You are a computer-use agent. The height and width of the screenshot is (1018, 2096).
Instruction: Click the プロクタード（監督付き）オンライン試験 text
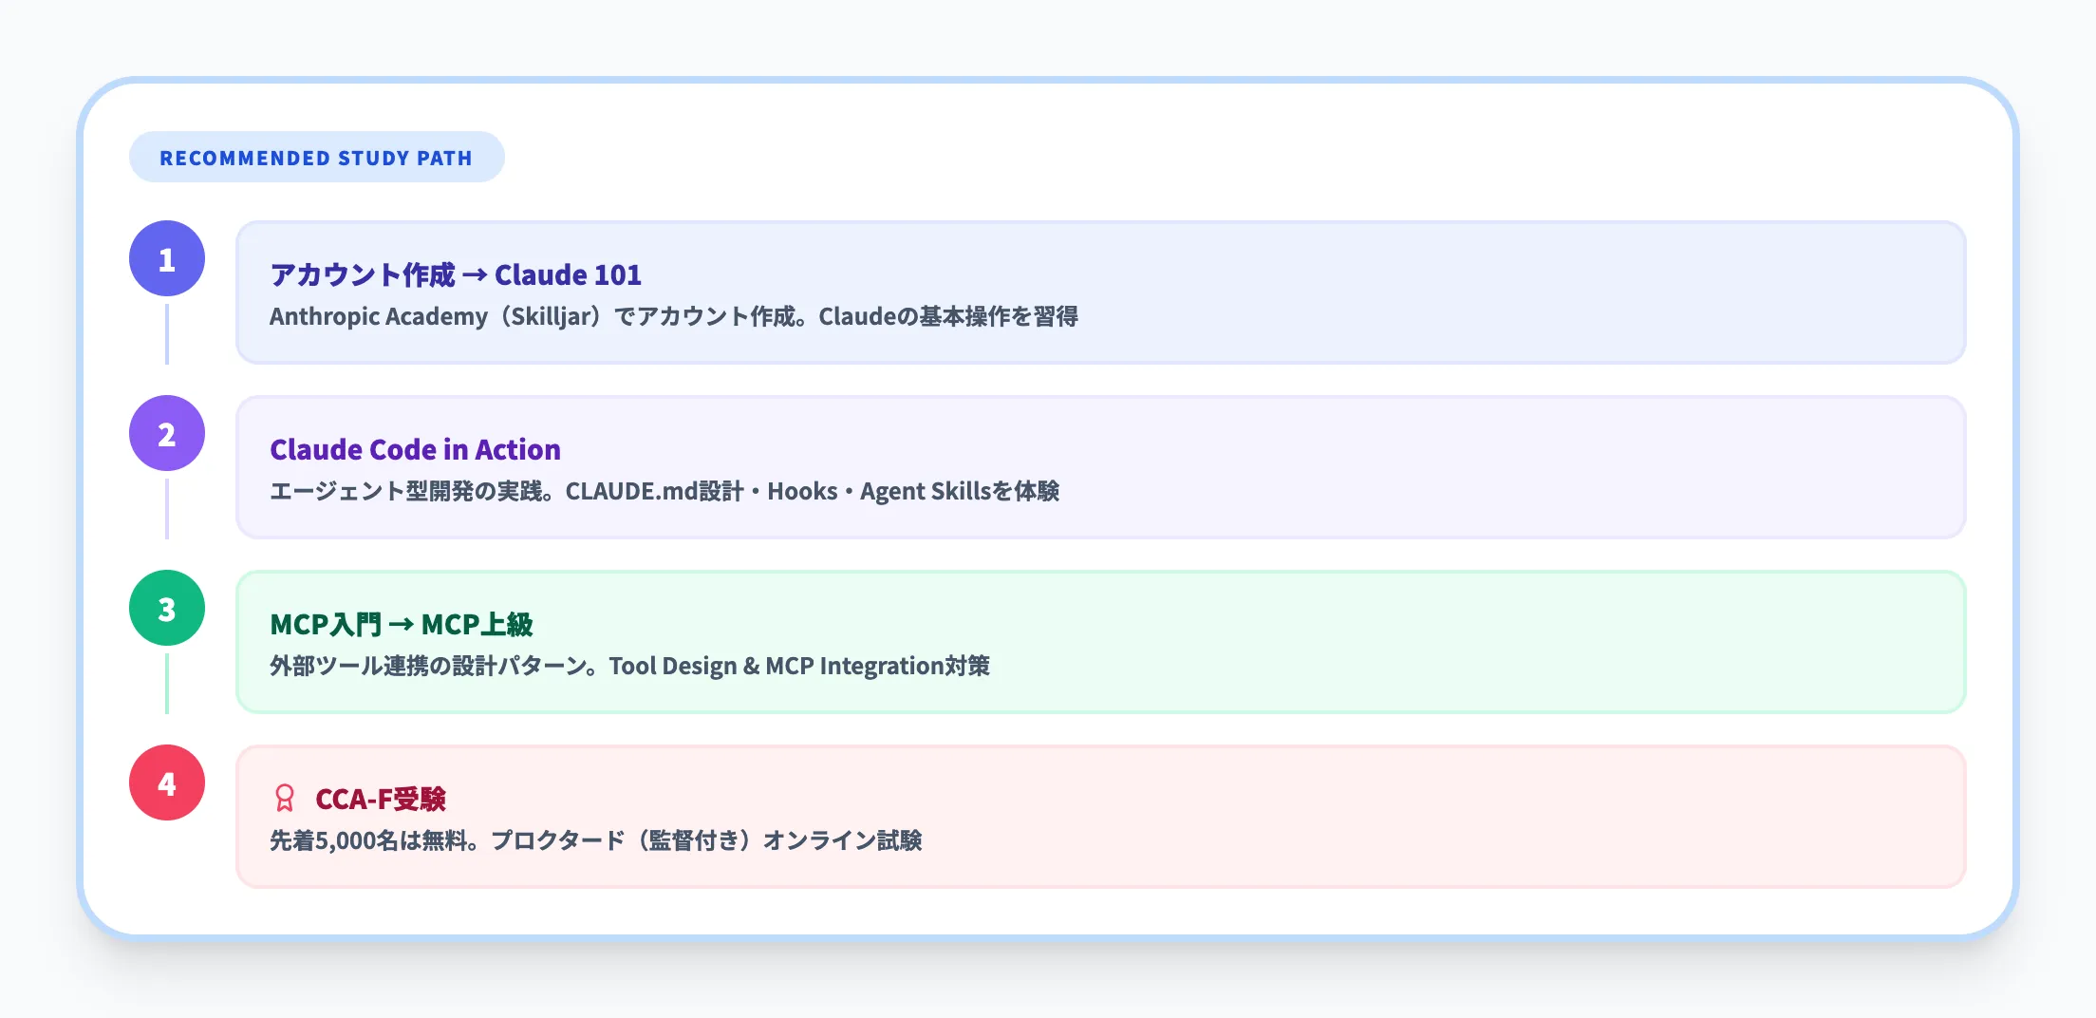(706, 840)
